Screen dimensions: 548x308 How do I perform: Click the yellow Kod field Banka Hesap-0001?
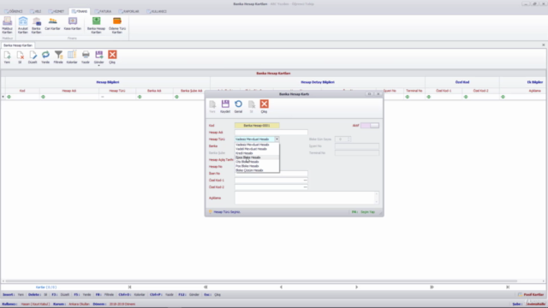(x=257, y=126)
